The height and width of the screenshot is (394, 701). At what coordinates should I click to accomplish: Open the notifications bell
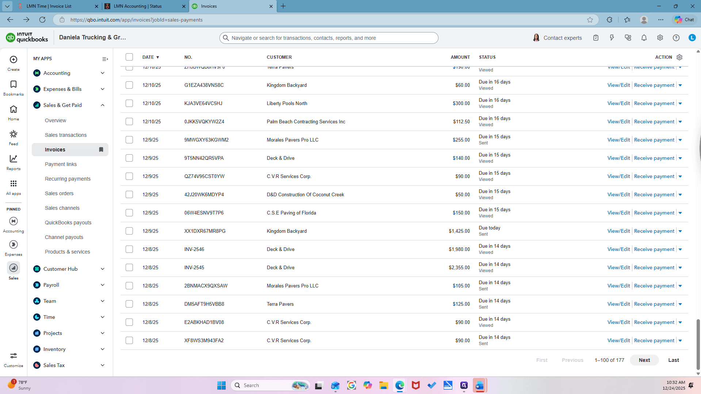pyautogui.click(x=644, y=38)
